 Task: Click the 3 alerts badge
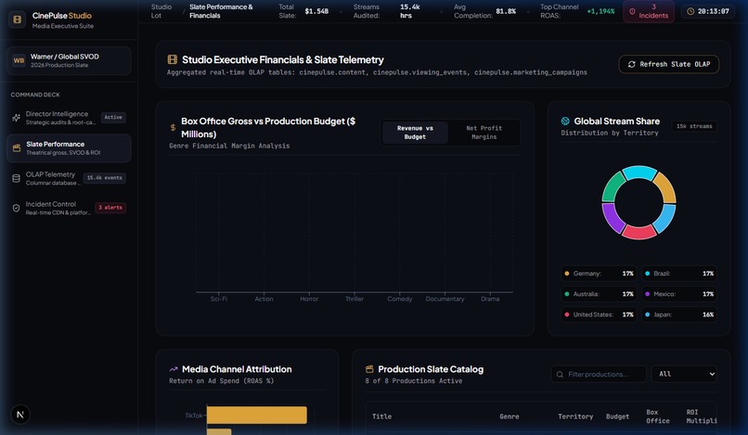(110, 208)
